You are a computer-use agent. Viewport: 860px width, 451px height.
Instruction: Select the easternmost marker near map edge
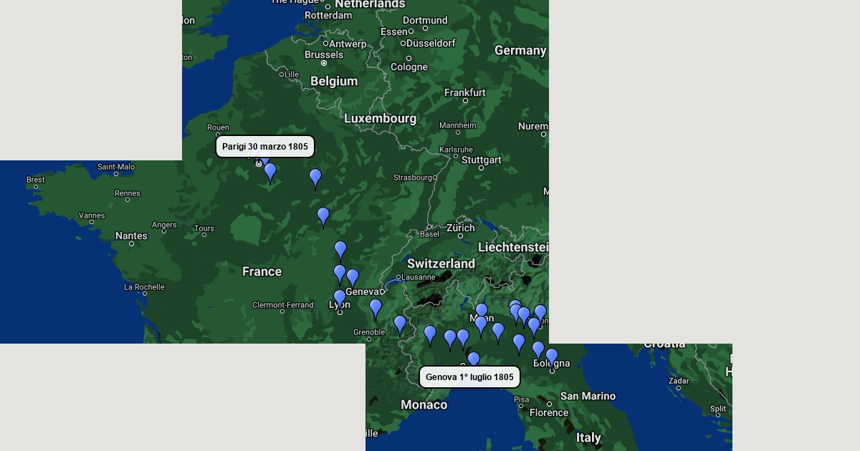click(x=540, y=313)
